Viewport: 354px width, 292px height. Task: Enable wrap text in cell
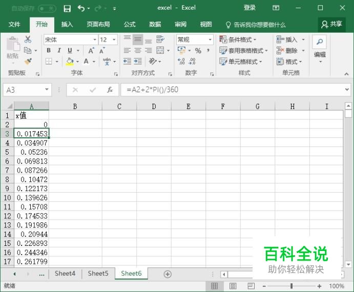tap(160, 39)
